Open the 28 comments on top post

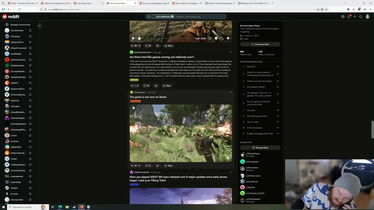pos(148,46)
